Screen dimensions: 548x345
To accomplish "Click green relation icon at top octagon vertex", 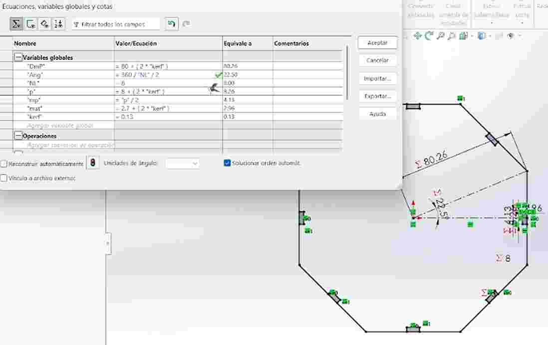I will [x=461, y=99].
